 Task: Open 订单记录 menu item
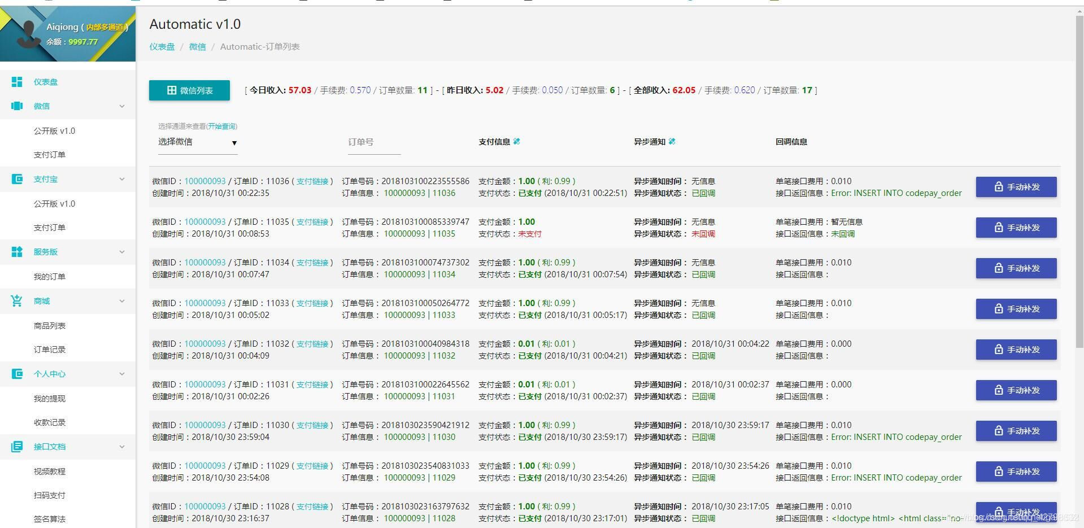point(50,350)
